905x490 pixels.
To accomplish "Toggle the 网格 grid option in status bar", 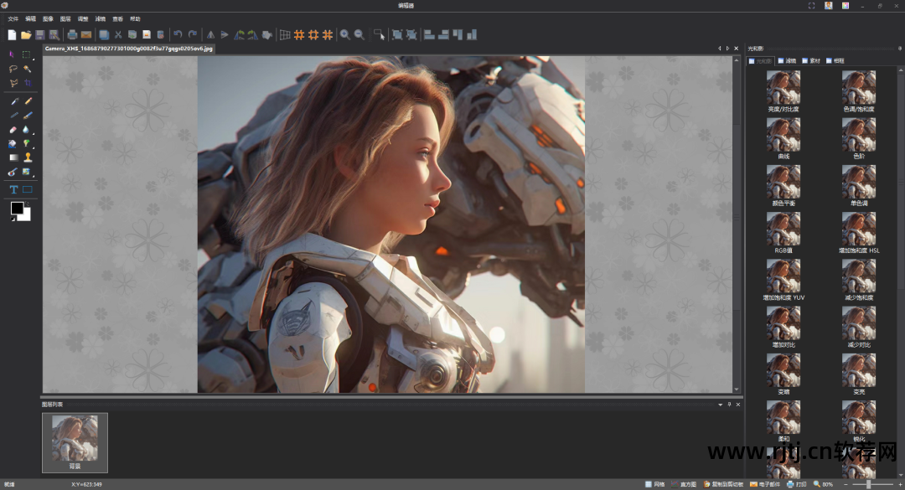I will pyautogui.click(x=654, y=484).
